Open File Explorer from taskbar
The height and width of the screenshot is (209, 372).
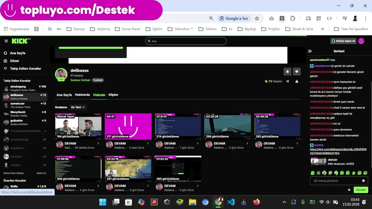point(192,202)
